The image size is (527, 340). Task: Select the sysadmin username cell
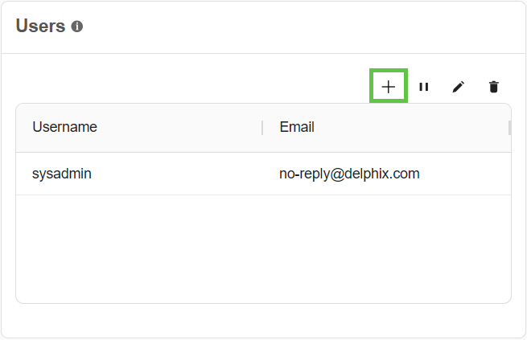click(x=62, y=174)
